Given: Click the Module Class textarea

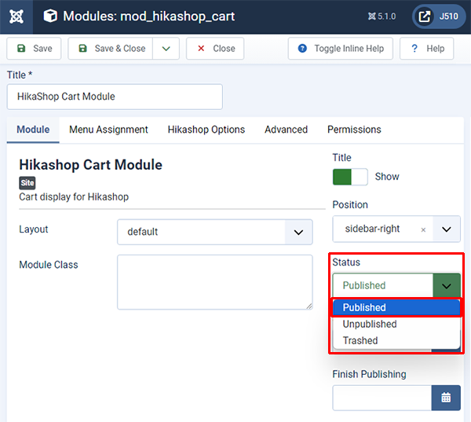Looking at the screenshot, I should click(x=215, y=282).
